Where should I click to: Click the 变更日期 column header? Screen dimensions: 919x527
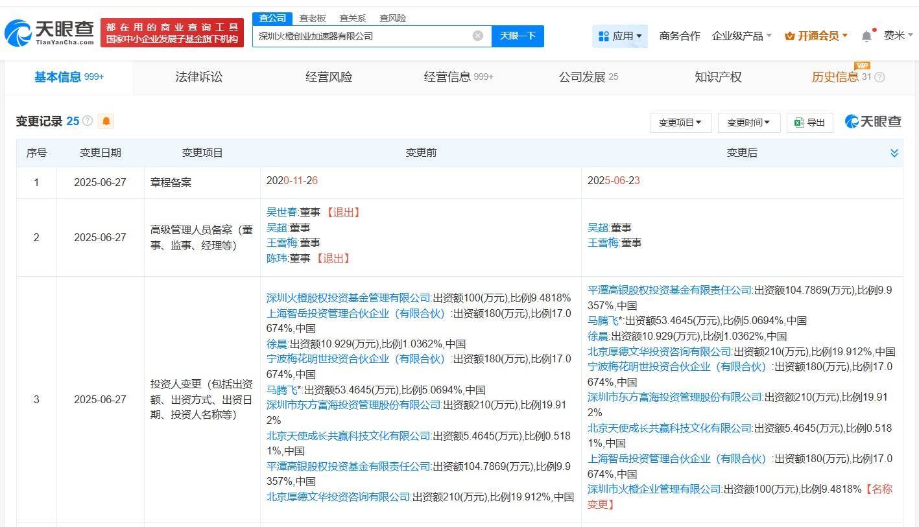[101, 153]
